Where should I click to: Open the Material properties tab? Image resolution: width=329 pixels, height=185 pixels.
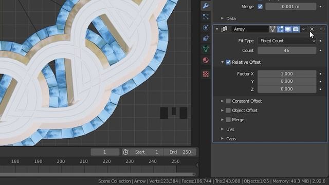(206, 61)
